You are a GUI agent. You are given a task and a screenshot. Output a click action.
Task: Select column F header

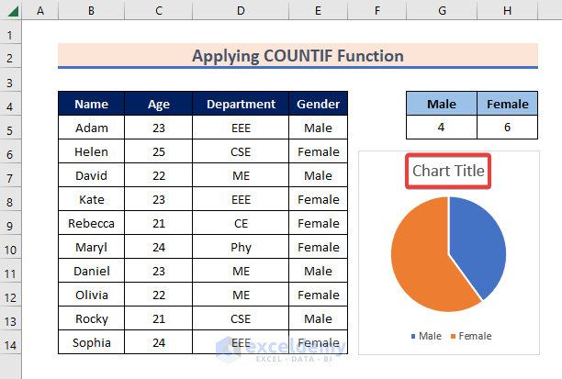(x=377, y=10)
